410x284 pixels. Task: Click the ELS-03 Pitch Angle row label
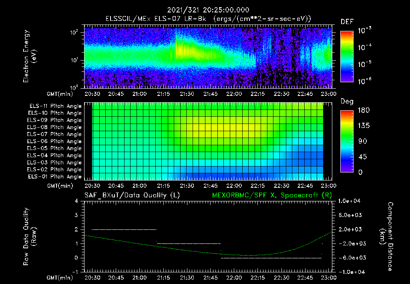click(x=54, y=162)
